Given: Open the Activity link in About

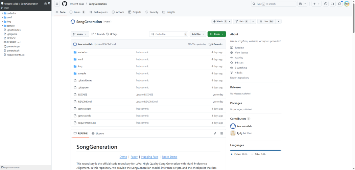Looking at the screenshot, I should click(239, 58).
